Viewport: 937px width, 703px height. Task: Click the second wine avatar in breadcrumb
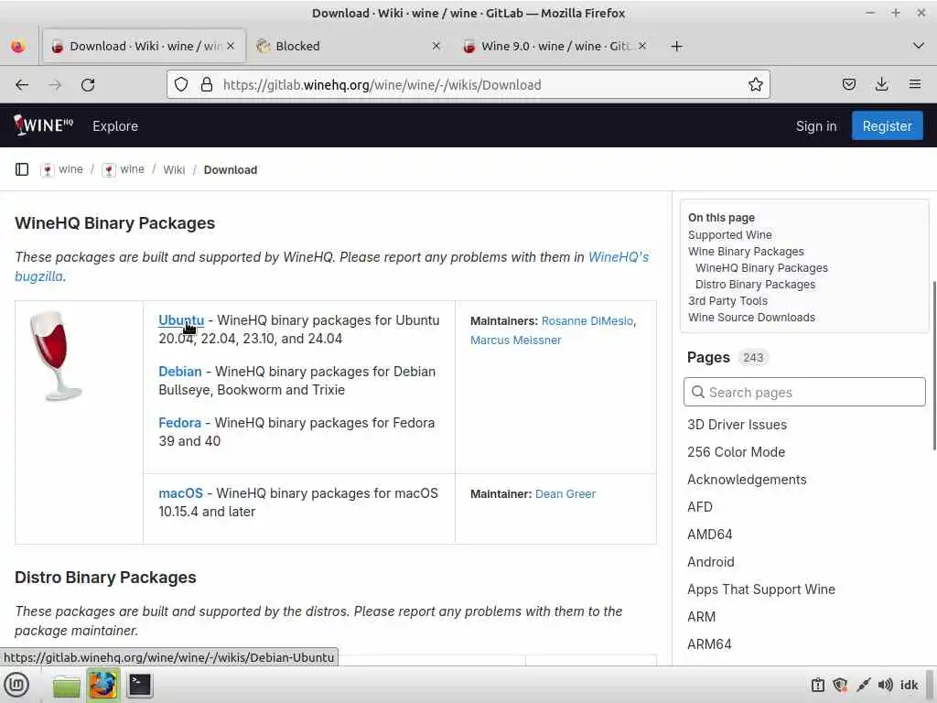(x=109, y=170)
